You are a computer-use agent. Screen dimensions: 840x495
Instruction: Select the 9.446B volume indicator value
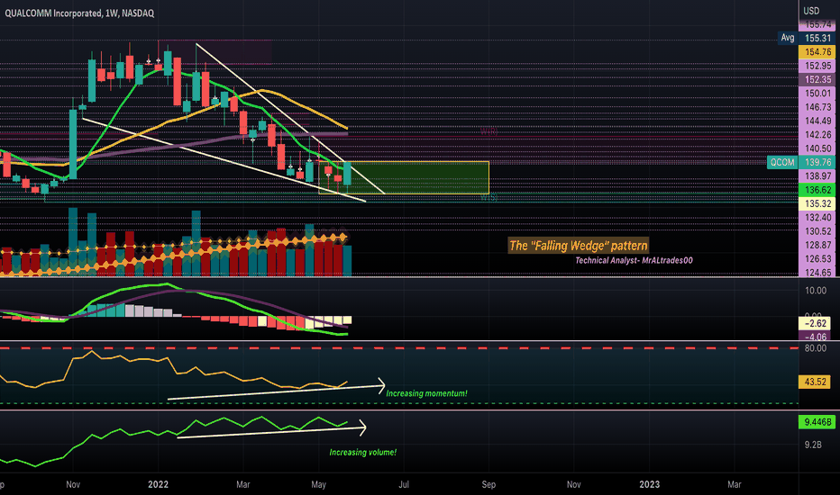coord(817,422)
